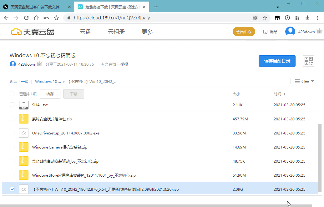Show the page QR code in address bar
The height and width of the screenshot is (207, 324).
(x=255, y=18)
